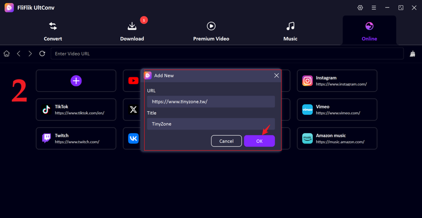Open the Instagram site card
The width and height of the screenshot is (422, 218).
(337, 81)
